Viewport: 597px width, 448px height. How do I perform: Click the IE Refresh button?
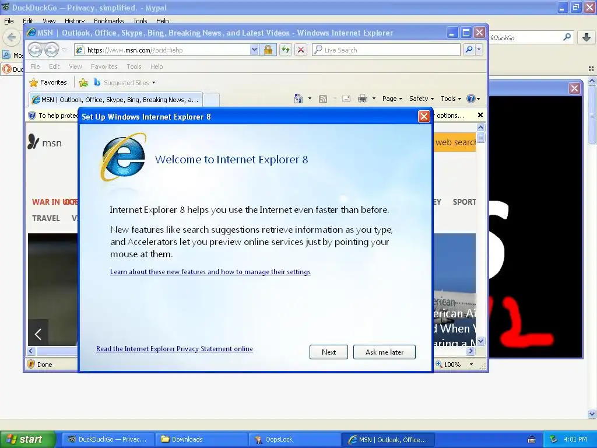(286, 50)
